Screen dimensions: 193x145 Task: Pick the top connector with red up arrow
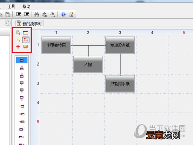[x=22, y=68]
